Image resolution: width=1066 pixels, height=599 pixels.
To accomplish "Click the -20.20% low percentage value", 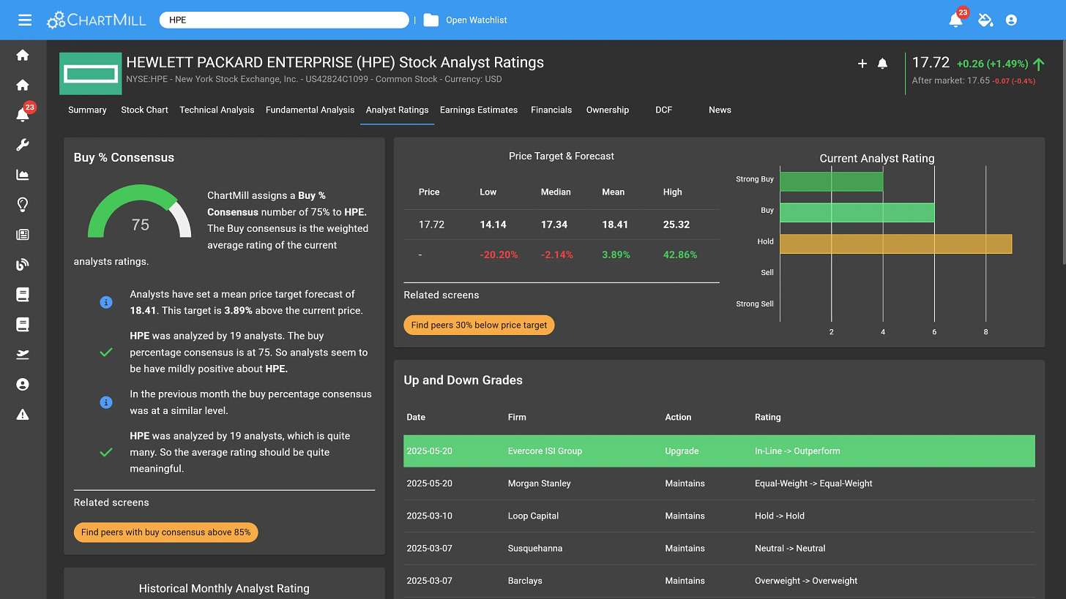I will (x=499, y=255).
